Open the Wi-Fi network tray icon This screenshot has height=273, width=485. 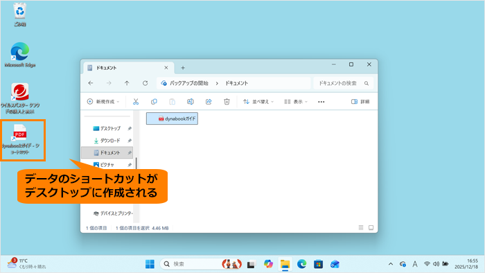coord(427,264)
